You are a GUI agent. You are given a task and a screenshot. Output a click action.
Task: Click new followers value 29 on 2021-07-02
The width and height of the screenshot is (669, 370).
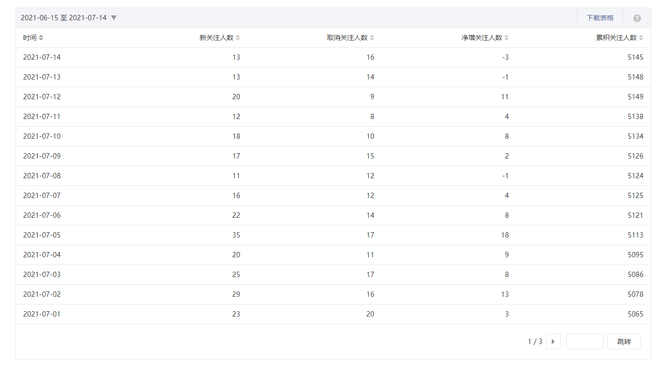click(236, 294)
